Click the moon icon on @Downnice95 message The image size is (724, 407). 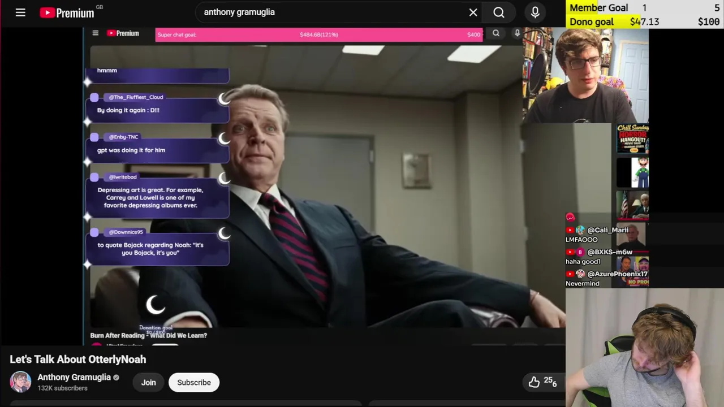[224, 233]
